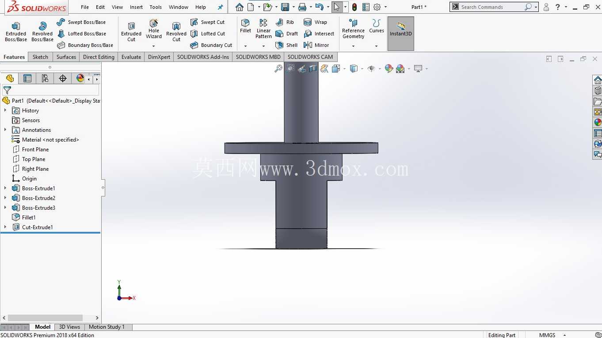Screen dimensions: 602x338
Task: Switch to the Evaluate tab
Action: point(131,57)
